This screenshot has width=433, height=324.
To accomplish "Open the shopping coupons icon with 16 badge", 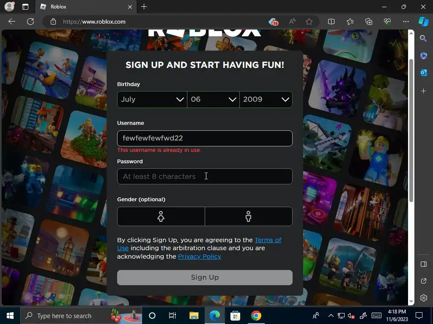I will pos(274,22).
